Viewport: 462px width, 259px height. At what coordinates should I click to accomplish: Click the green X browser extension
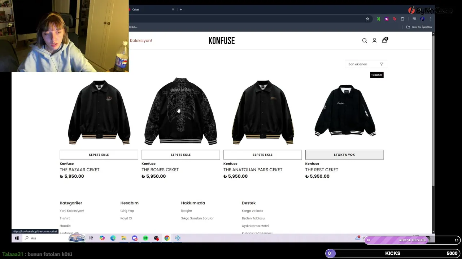[x=378, y=19]
